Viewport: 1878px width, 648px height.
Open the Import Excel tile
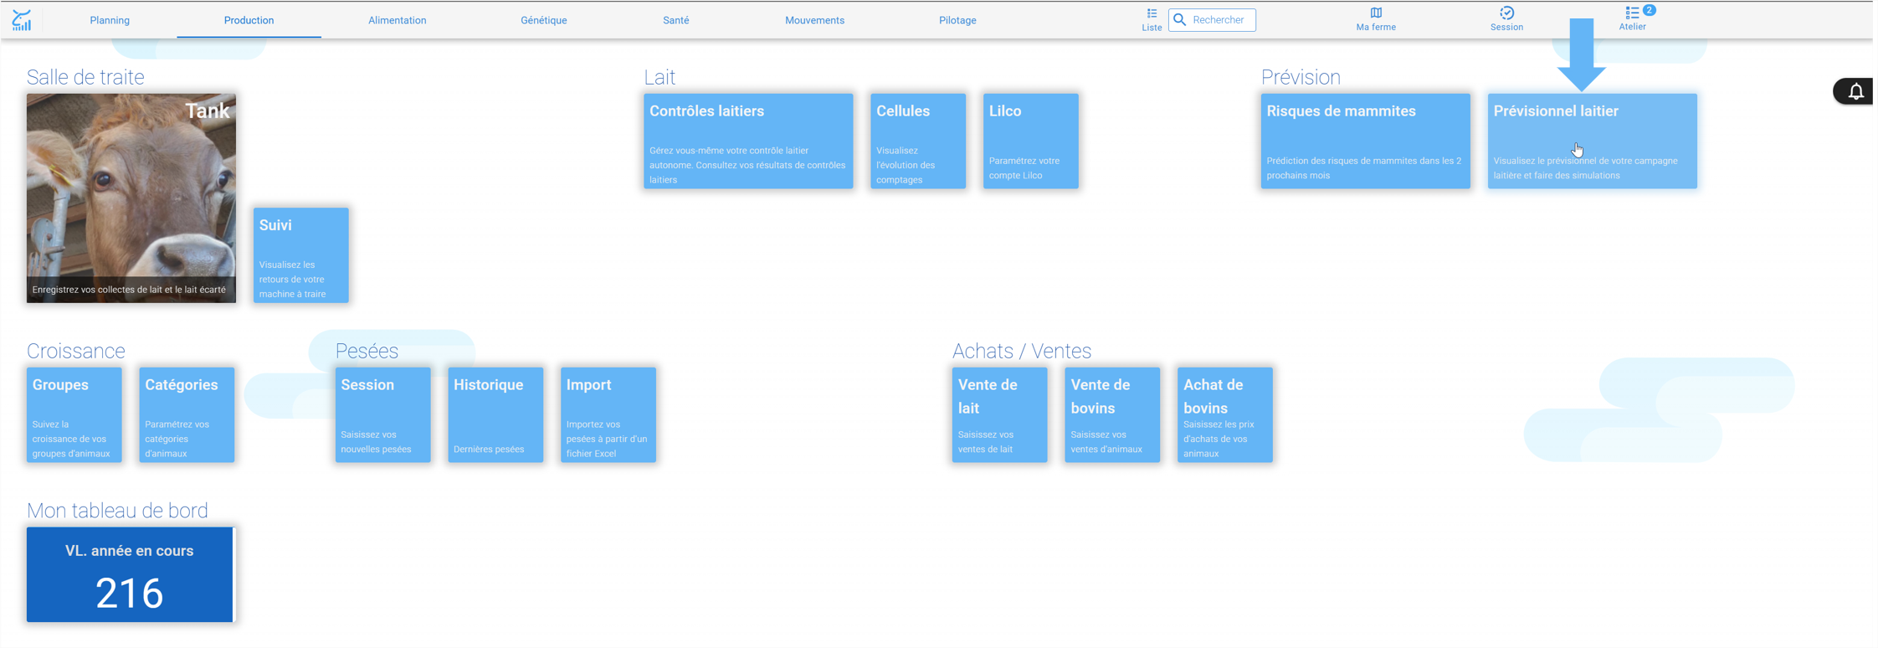tap(608, 415)
